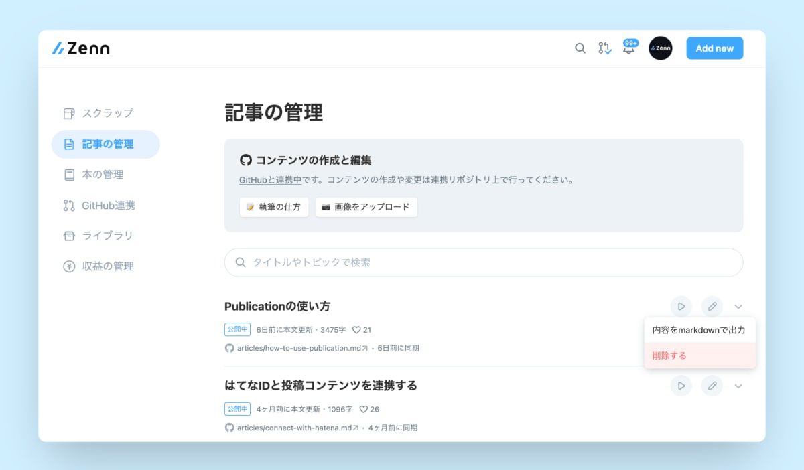Select 内容をmarkdownで出力 from the menu
This screenshot has width=804, height=470.
[699, 329]
